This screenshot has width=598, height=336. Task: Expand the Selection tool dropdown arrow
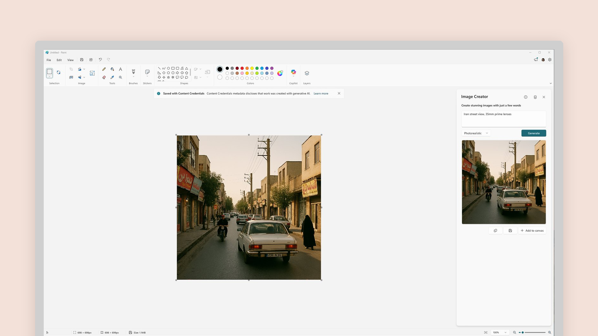point(49,77)
